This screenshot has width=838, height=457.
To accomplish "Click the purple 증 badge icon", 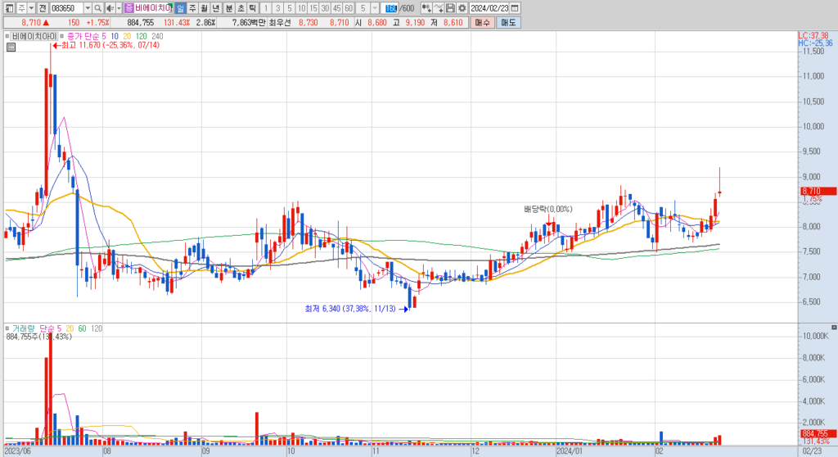I will [128, 8].
